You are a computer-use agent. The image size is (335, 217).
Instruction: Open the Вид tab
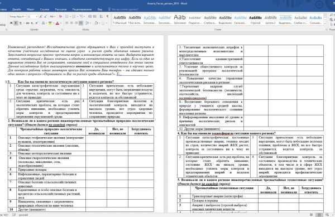point(100,9)
